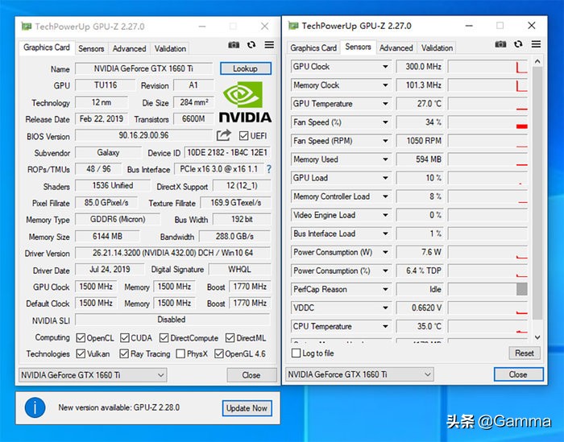The width and height of the screenshot is (564, 442).
Task: Click the Update Now button
Action: [x=247, y=408]
